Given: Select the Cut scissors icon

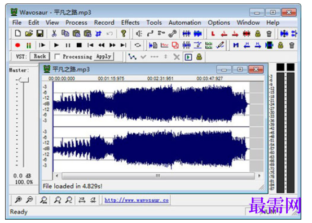Looking at the screenshot, I should [54, 33].
